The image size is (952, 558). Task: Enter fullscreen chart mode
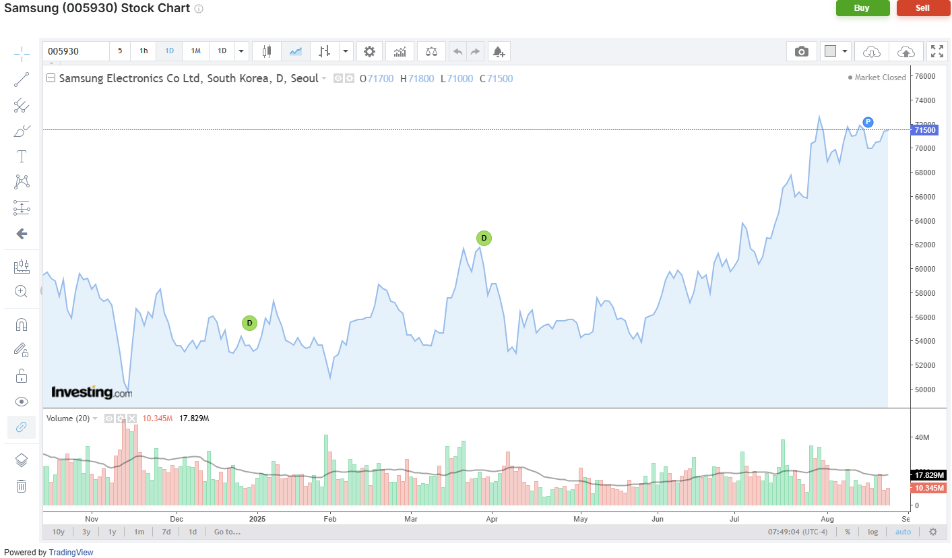coord(937,51)
